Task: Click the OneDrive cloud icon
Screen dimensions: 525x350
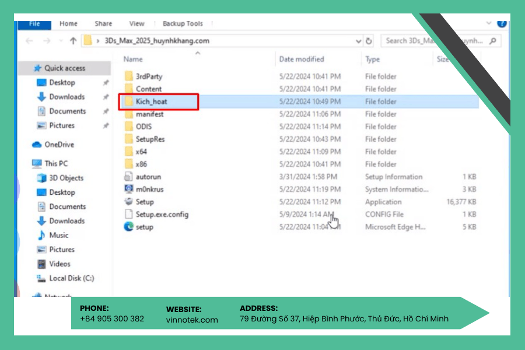Action: click(37, 145)
